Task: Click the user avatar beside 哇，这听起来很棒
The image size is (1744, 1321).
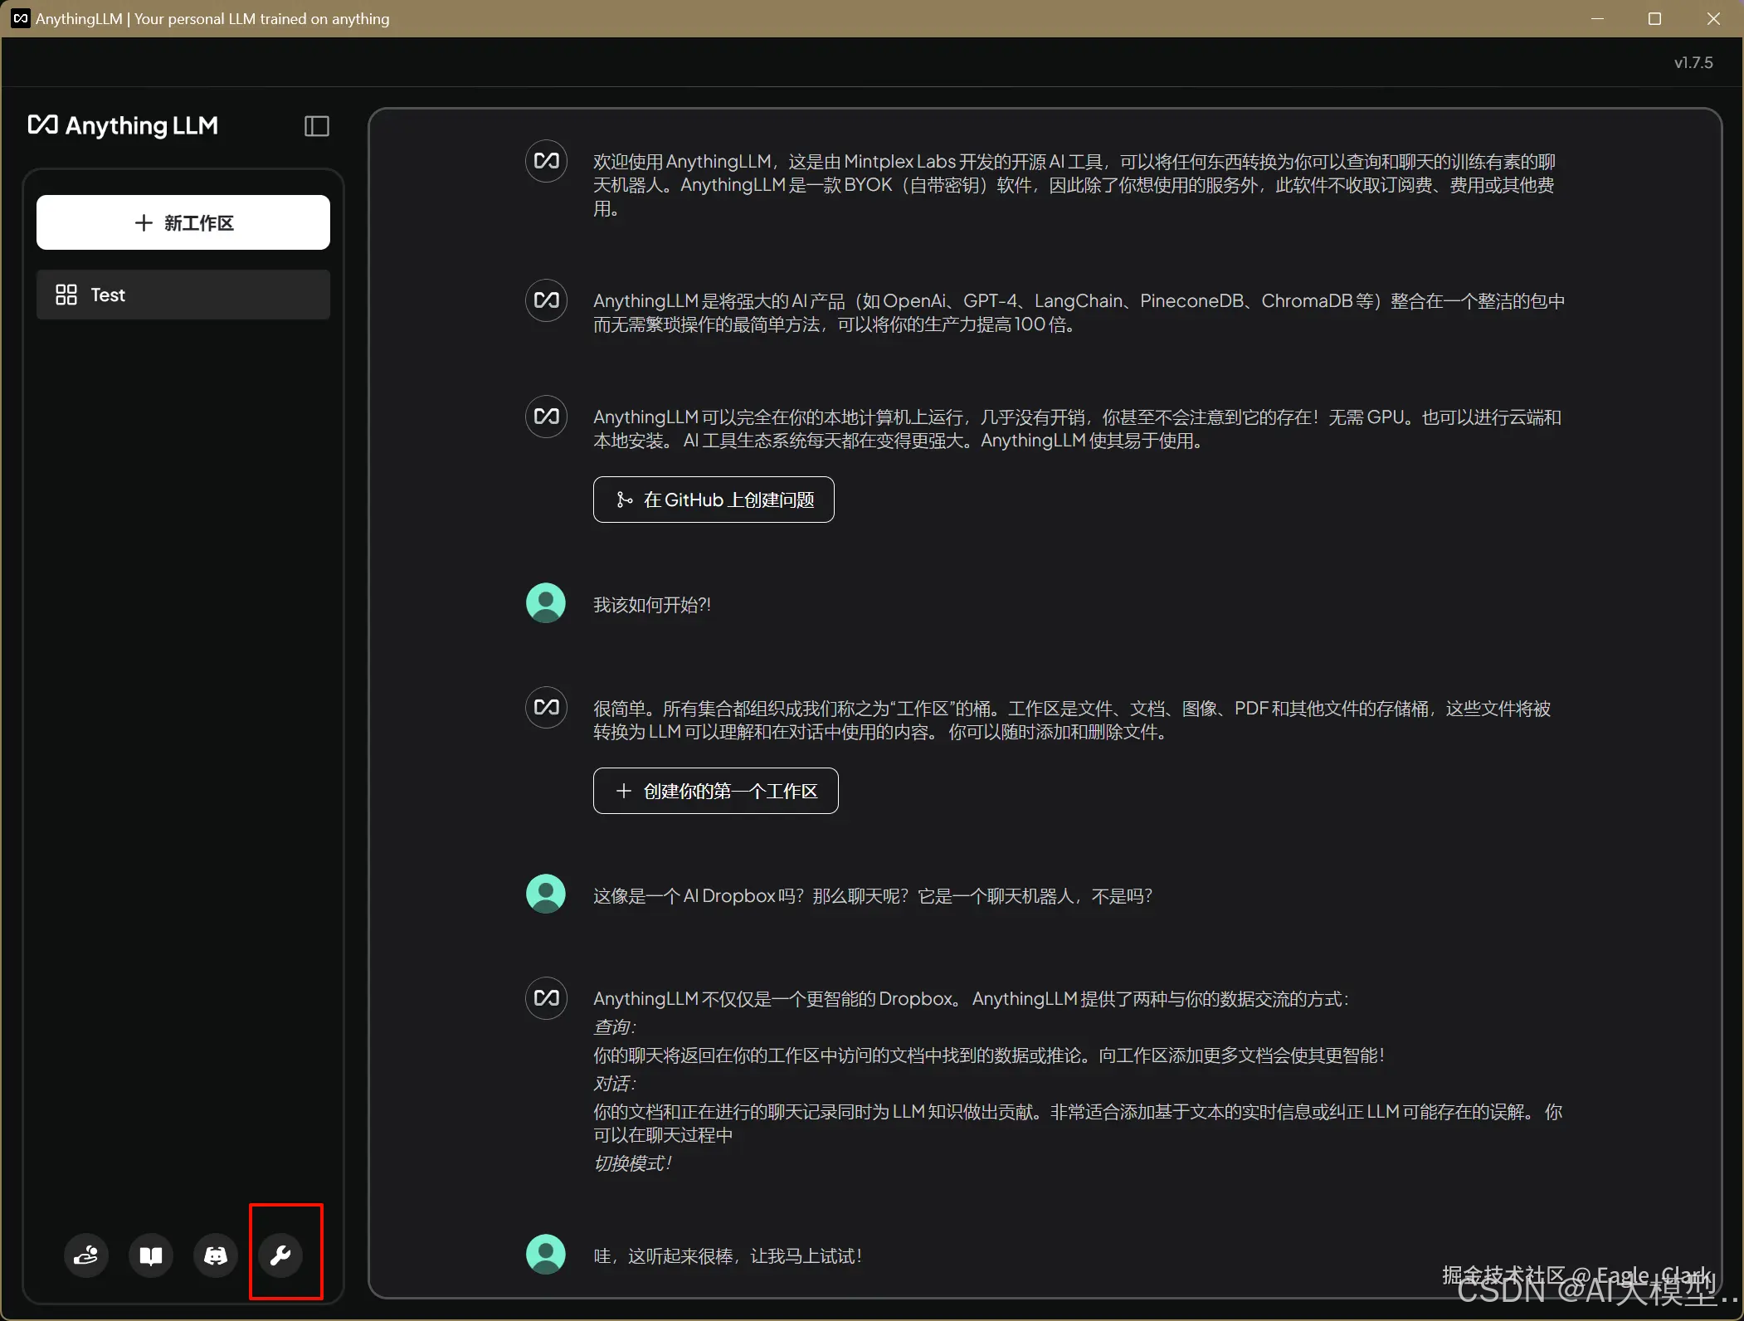Action: point(545,1255)
